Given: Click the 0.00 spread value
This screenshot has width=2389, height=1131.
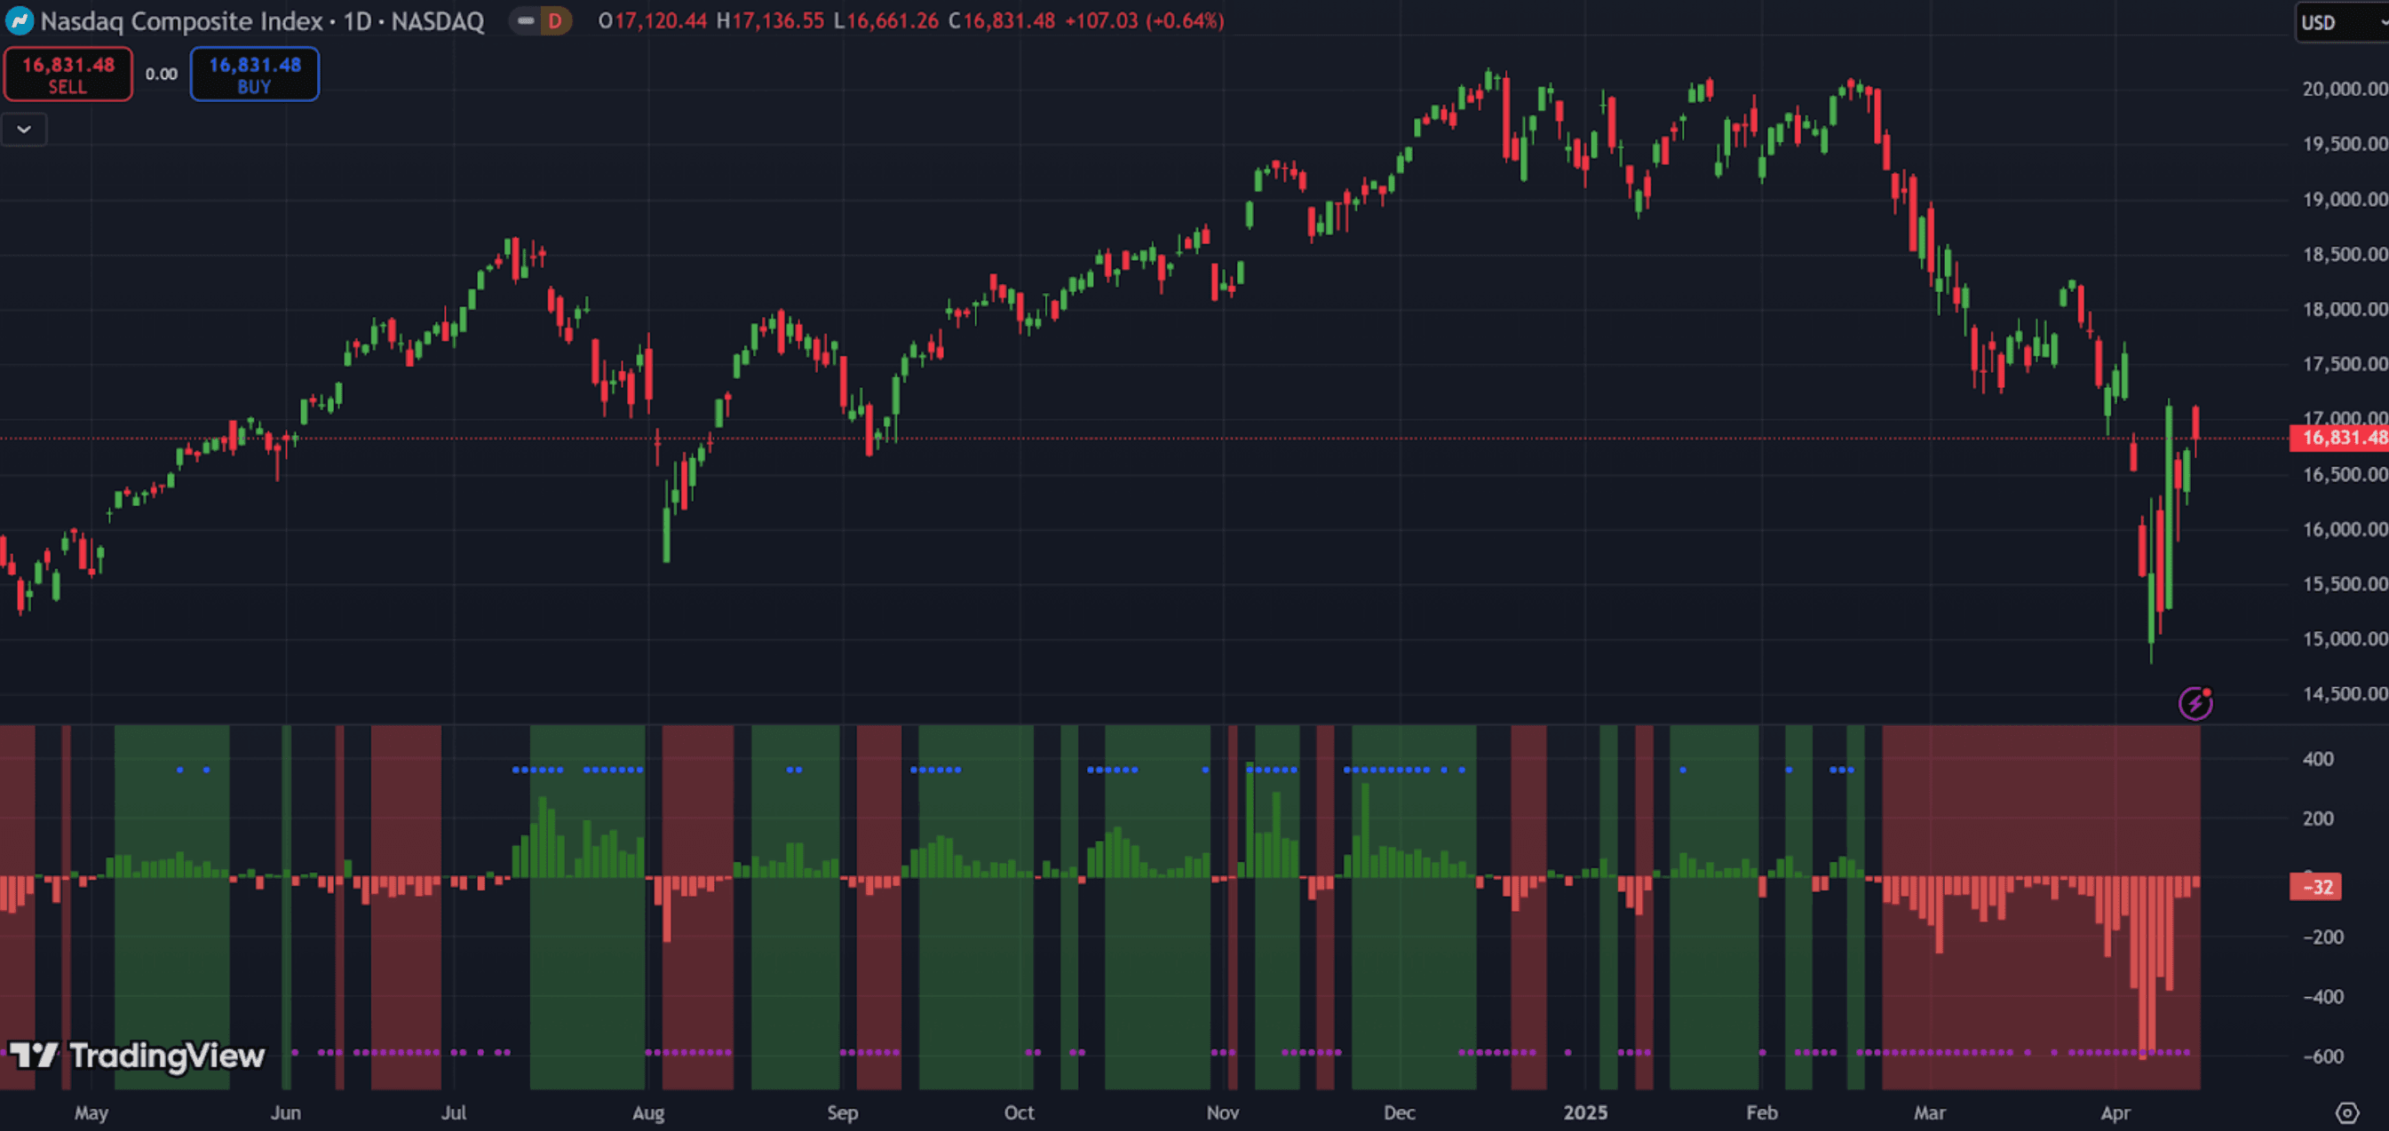Looking at the screenshot, I should (162, 75).
